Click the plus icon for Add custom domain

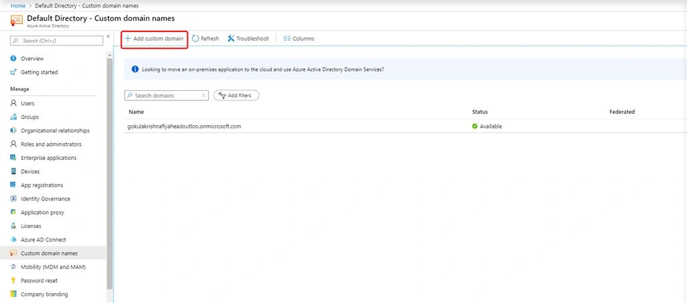(128, 38)
